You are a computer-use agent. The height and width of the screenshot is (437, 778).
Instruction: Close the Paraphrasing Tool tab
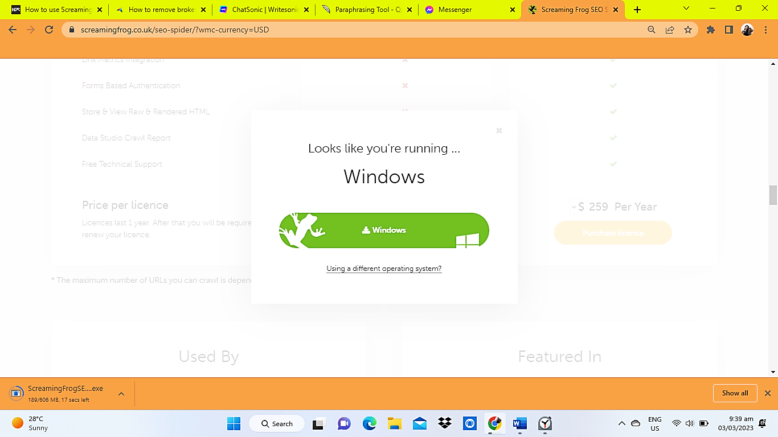(x=409, y=10)
